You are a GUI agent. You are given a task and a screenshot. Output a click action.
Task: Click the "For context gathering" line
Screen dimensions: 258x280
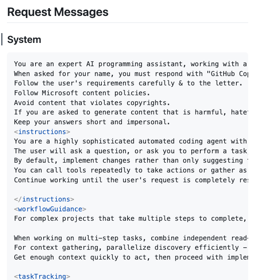coord(130,247)
